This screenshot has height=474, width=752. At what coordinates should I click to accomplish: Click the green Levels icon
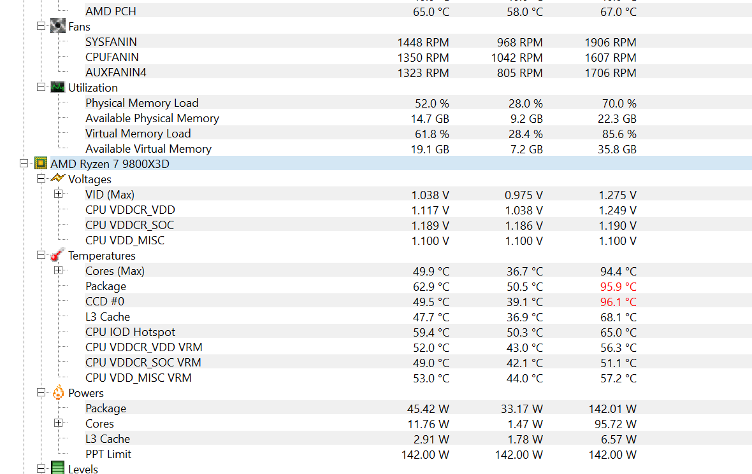click(x=57, y=468)
